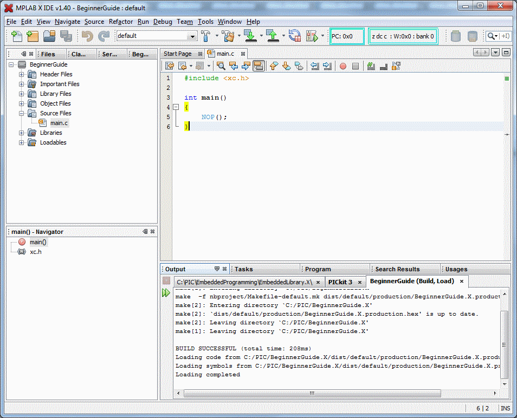Click Find Previous Occurrence arrow icon
Screen dimensions: 517x418
[x=234, y=66]
